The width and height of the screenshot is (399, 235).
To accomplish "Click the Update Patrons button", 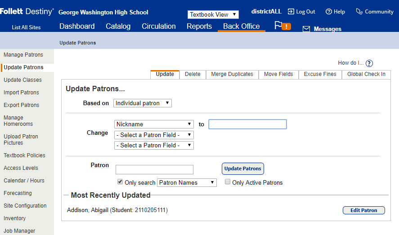I will [242, 168].
